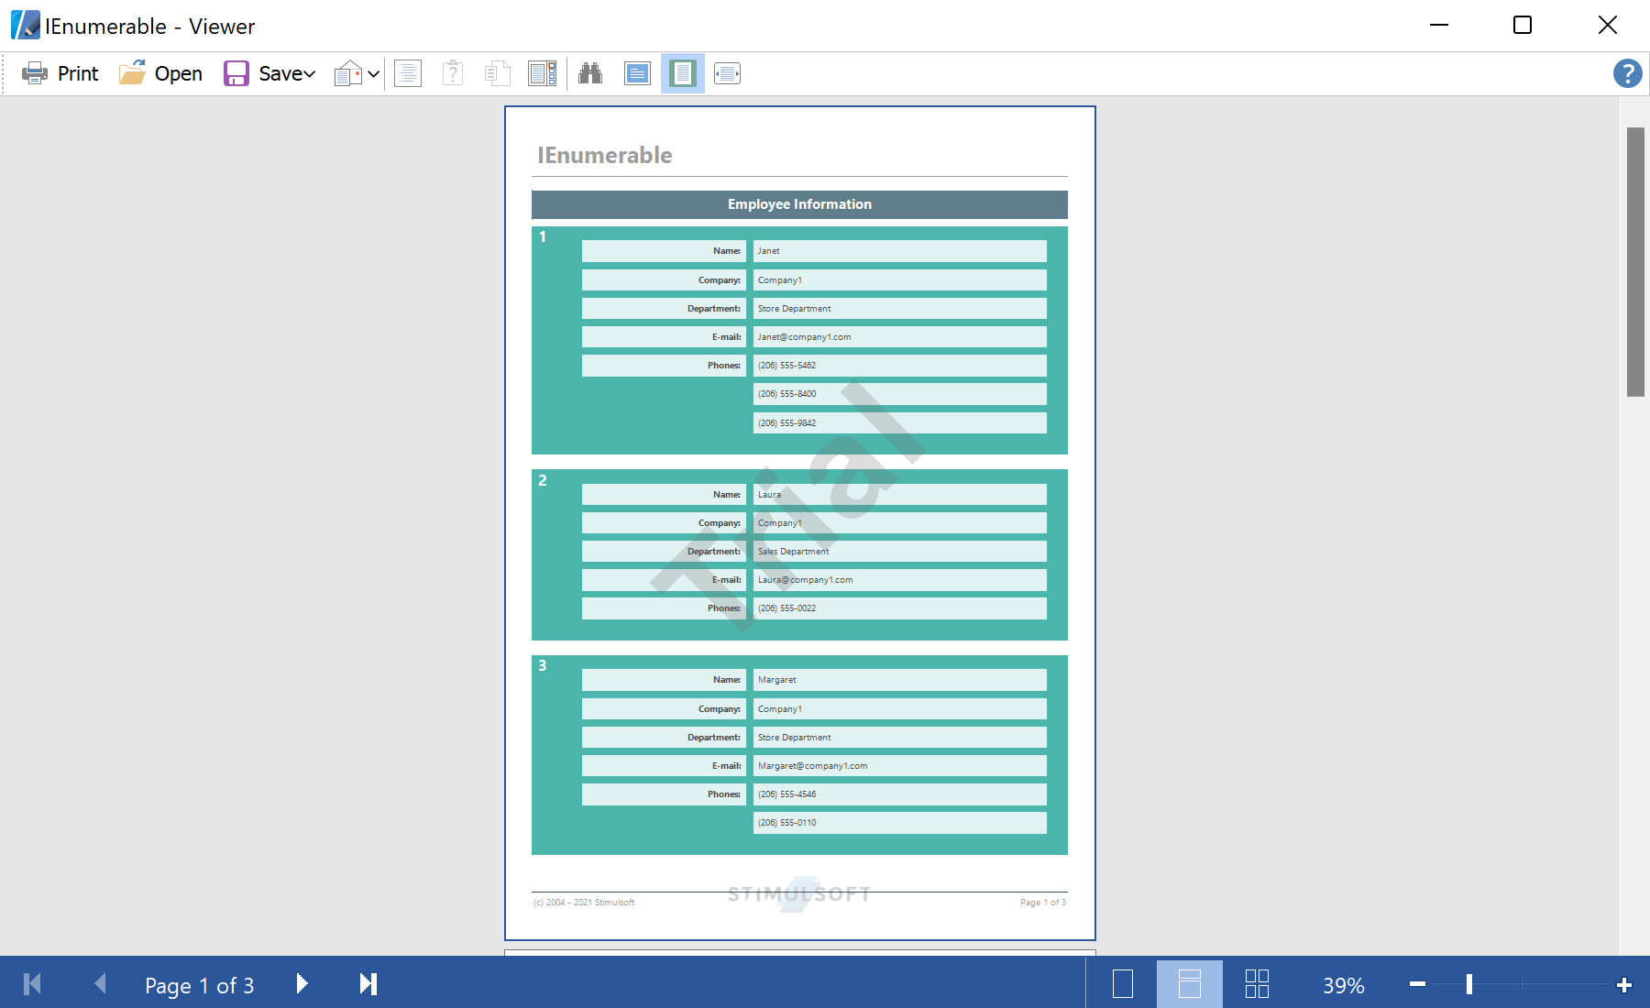Click the vertical scrollbar thumb

[1635, 261]
